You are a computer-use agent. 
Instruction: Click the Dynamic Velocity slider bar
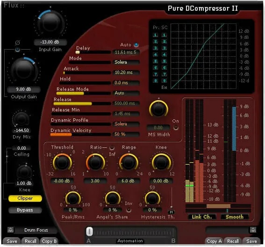coord(80,135)
